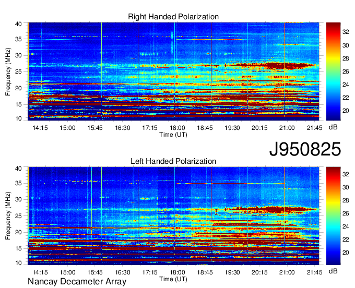Click the 32 value on Left Handed color bar
Screen dimensions: 355x288
pos(346,174)
